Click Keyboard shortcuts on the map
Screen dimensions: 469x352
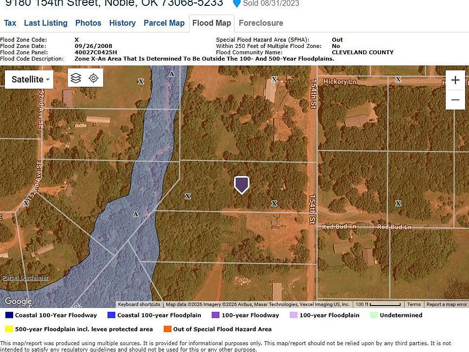(139, 305)
